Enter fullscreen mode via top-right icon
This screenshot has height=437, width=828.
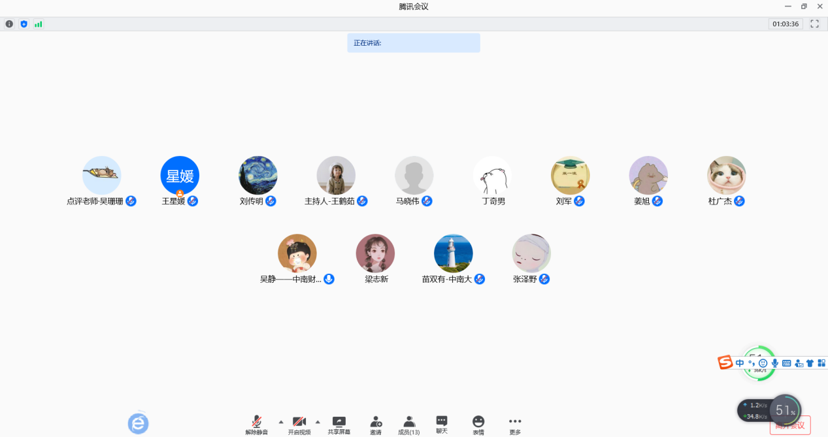(x=814, y=24)
